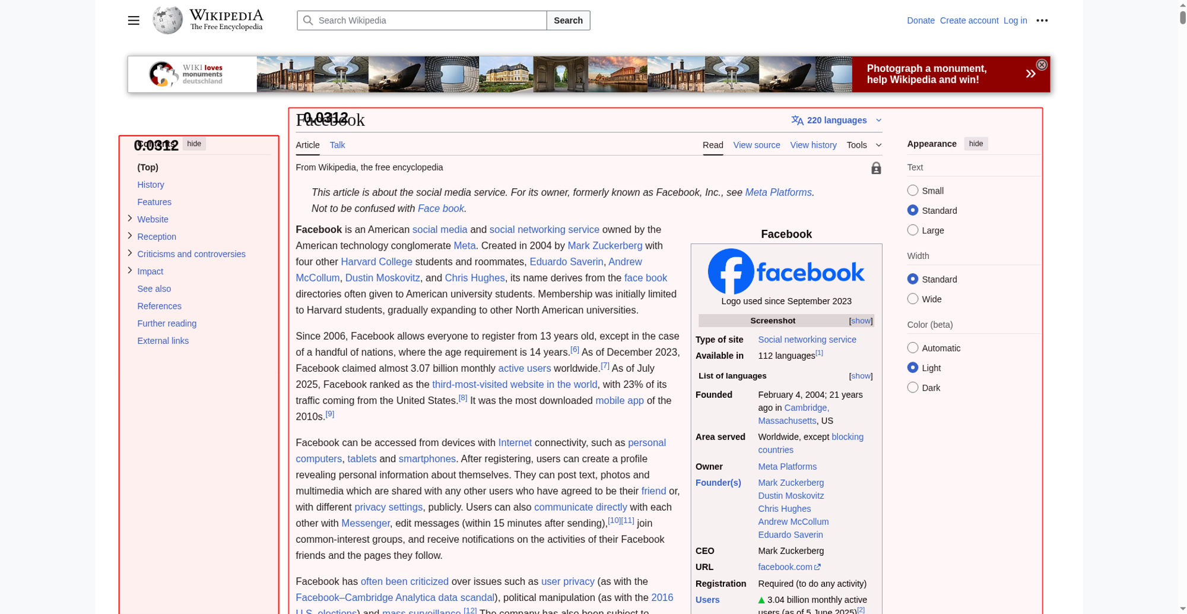Open the Harvard College link

[x=376, y=261]
